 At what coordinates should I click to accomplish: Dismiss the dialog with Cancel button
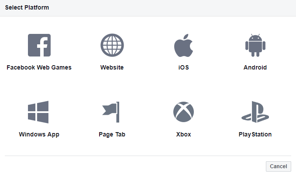coord(279,166)
